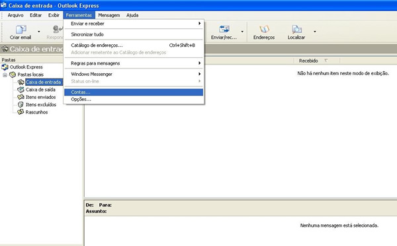Select Opções... in the Ferramentas menu
Image resolution: width=397 pixels, height=246 pixels.
click(x=134, y=100)
